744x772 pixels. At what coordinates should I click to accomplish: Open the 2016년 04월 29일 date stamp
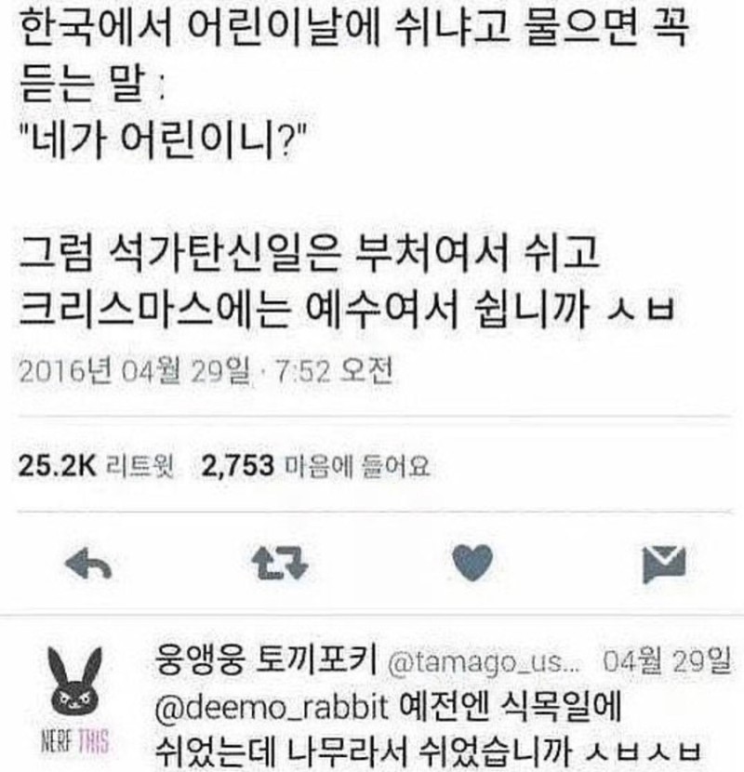pyautogui.click(x=136, y=371)
